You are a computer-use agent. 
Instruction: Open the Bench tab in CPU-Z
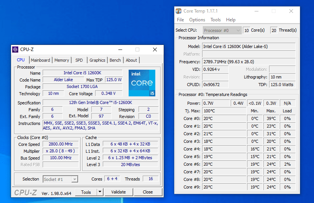[x=115, y=60]
